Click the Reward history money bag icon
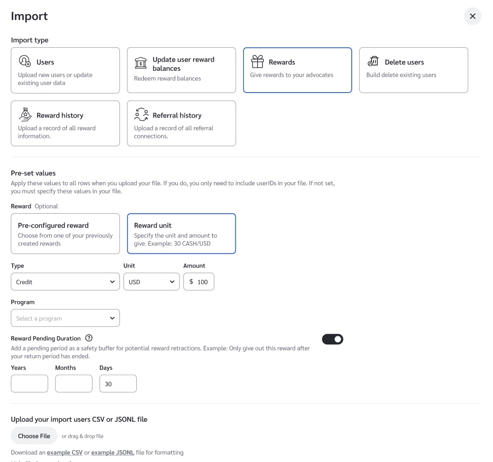Screen dimensions: 493x462 point(25,115)
